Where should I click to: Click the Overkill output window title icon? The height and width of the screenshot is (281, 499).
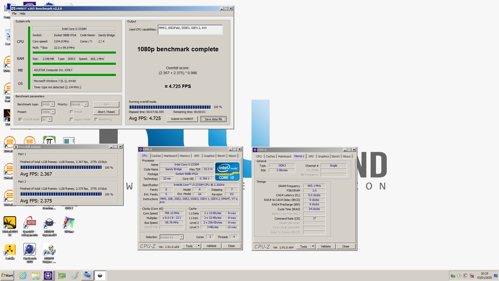[x=16, y=147]
